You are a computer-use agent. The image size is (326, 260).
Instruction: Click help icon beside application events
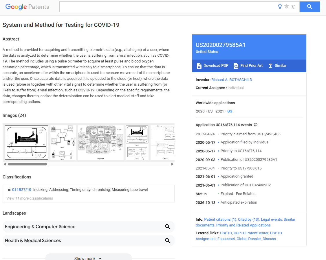[x=256, y=125]
